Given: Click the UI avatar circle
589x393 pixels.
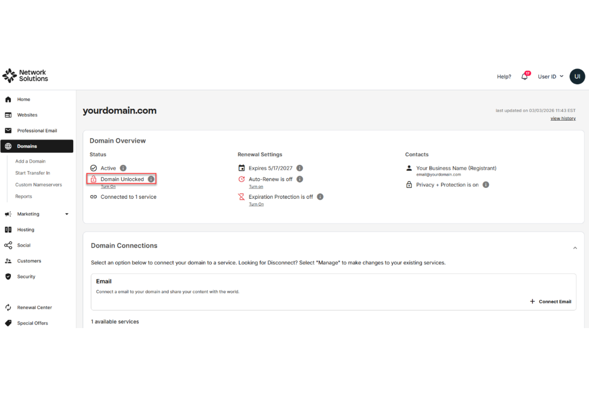Looking at the screenshot, I should (577, 76).
